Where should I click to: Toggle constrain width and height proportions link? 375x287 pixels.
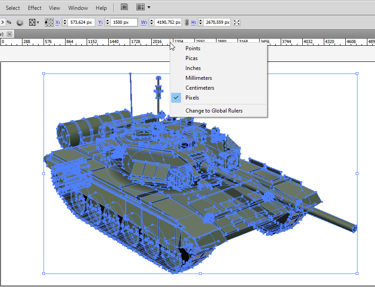tap(187, 22)
